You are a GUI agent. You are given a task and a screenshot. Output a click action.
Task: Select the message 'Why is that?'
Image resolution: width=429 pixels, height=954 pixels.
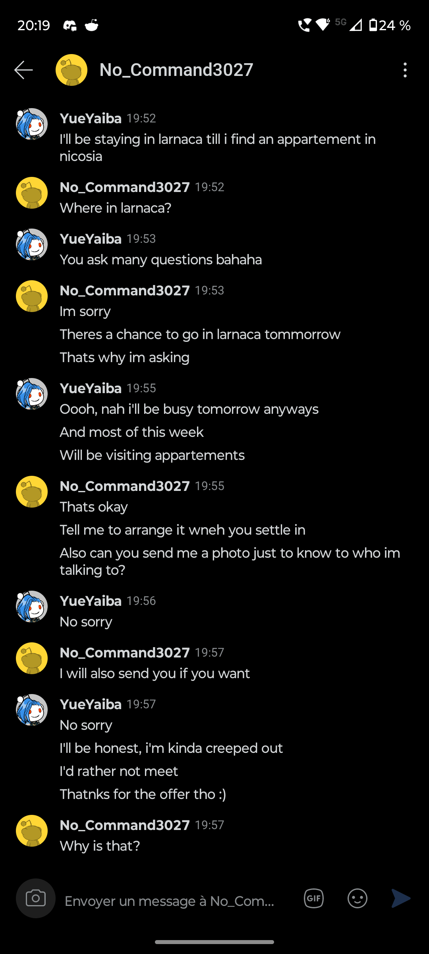(100, 846)
